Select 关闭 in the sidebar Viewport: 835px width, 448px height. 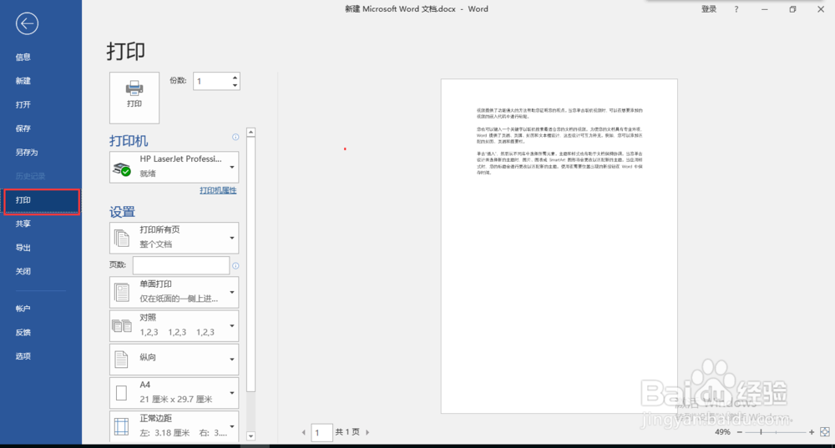point(23,271)
